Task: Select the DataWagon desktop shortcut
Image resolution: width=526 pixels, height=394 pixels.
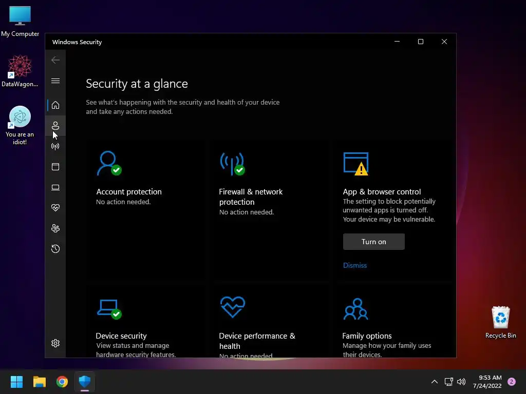Action: pyautogui.click(x=20, y=71)
